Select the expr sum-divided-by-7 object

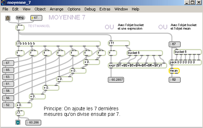click(137, 65)
